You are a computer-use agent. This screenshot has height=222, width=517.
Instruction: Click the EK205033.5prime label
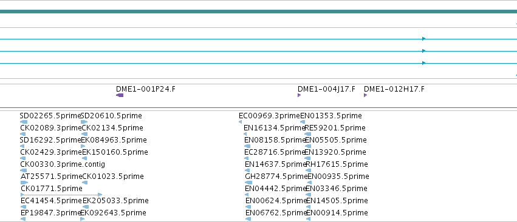point(115,201)
